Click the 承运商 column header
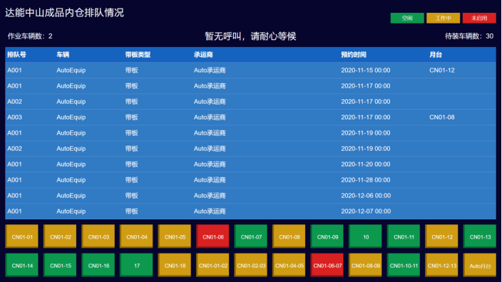 coord(203,55)
